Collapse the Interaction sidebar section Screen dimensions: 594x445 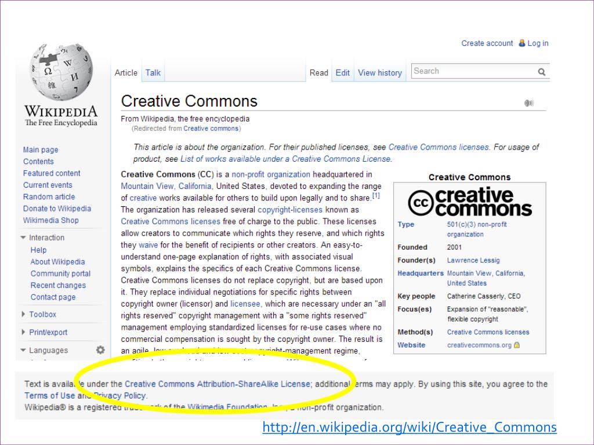click(x=23, y=238)
